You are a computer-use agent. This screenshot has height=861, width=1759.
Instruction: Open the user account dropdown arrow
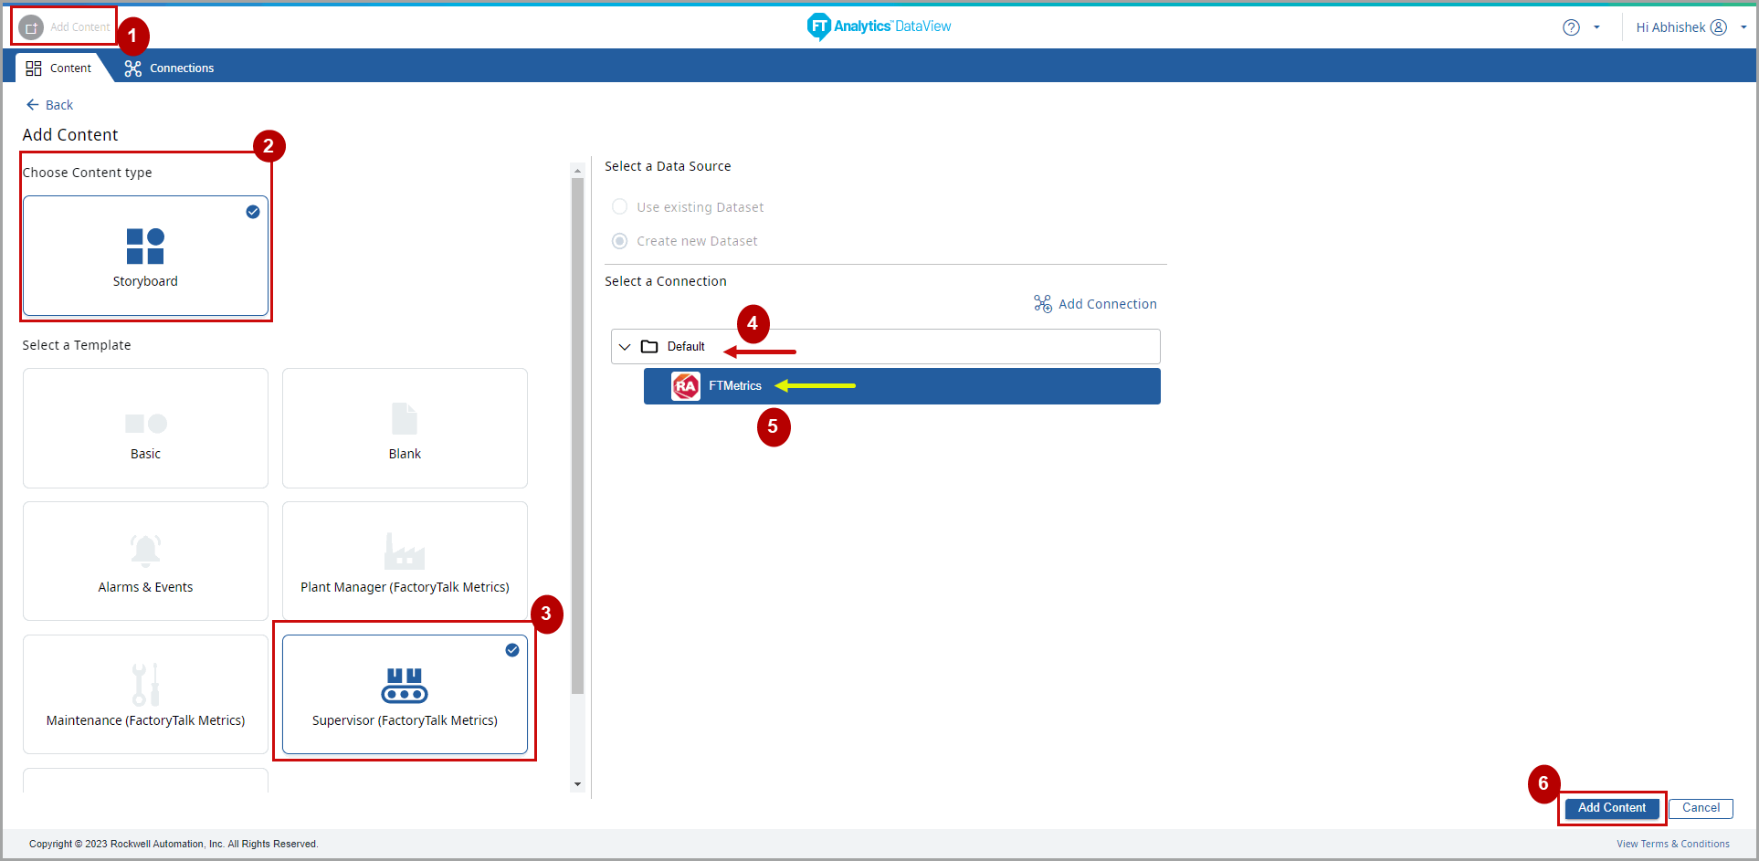point(1743,27)
